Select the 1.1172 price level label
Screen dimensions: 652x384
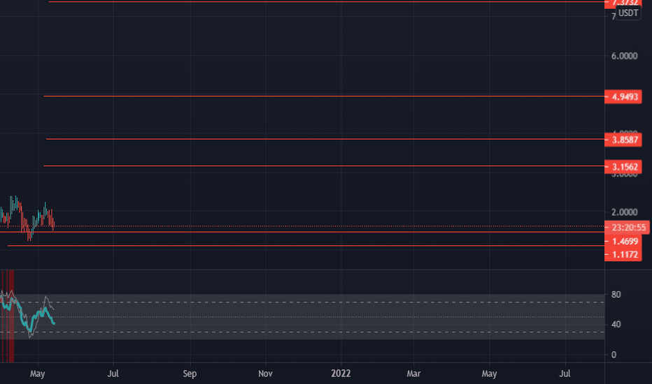(x=623, y=254)
